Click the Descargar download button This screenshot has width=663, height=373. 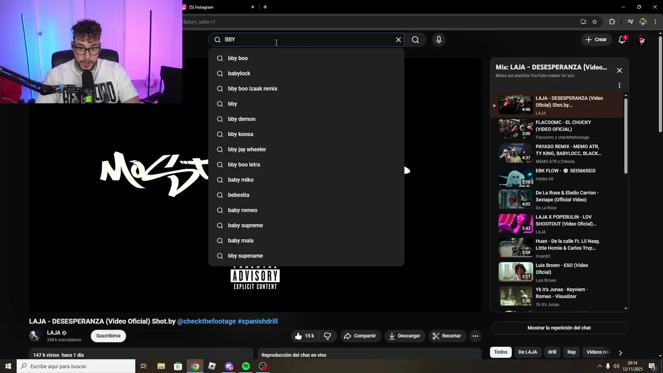pyautogui.click(x=405, y=336)
